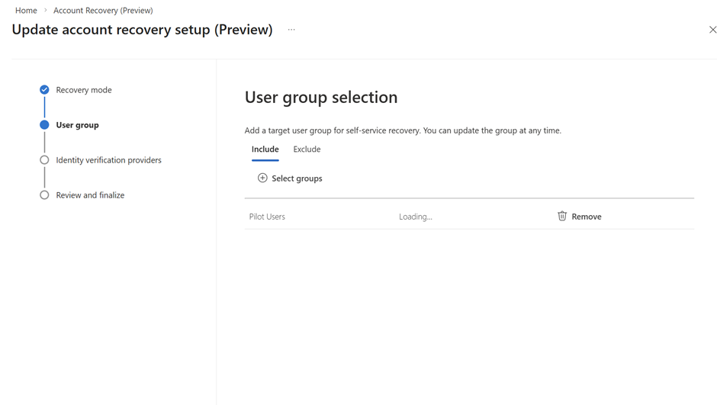Jump to Identity verification providers step label
This screenshot has width=717, height=405.
click(108, 160)
